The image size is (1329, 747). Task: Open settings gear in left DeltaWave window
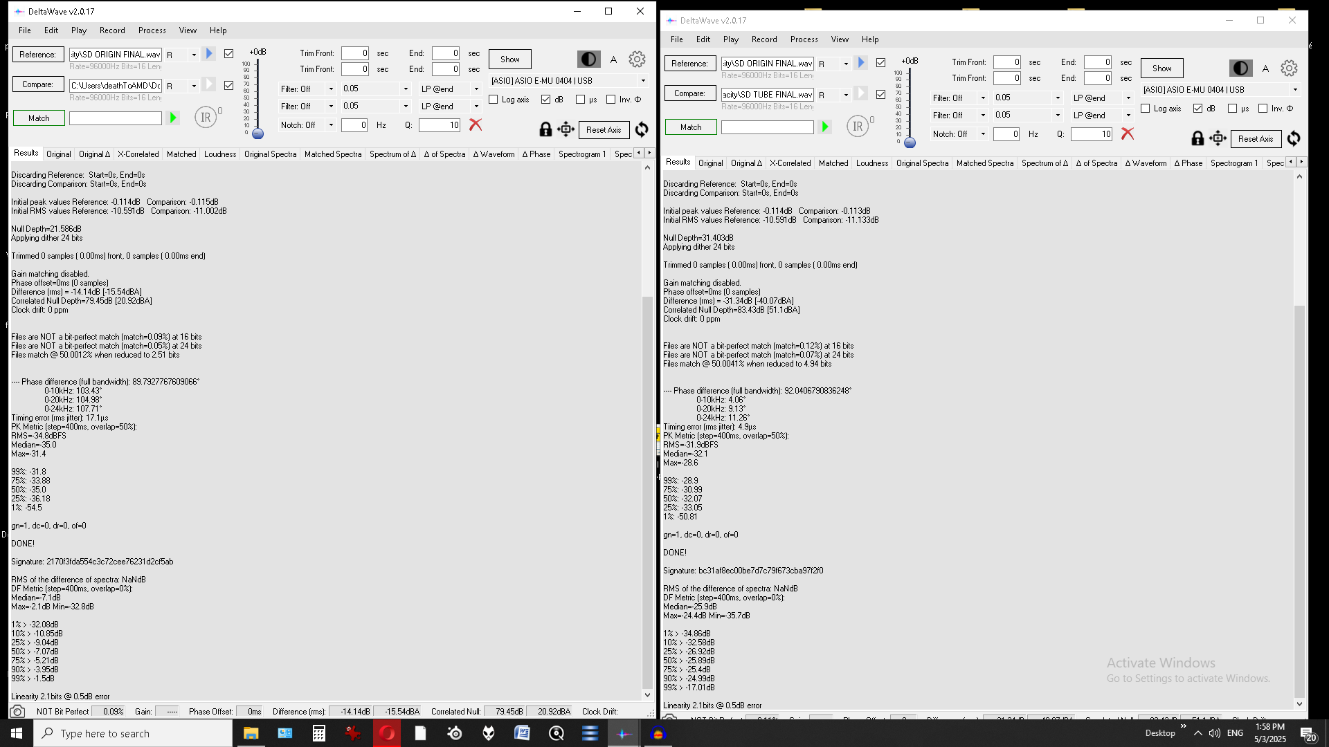637,59
